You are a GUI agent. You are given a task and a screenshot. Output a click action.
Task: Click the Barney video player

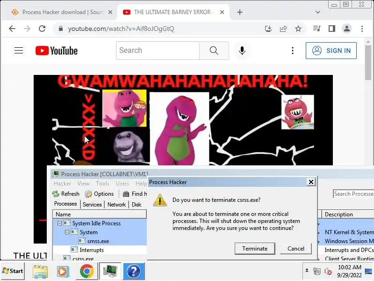click(x=183, y=120)
